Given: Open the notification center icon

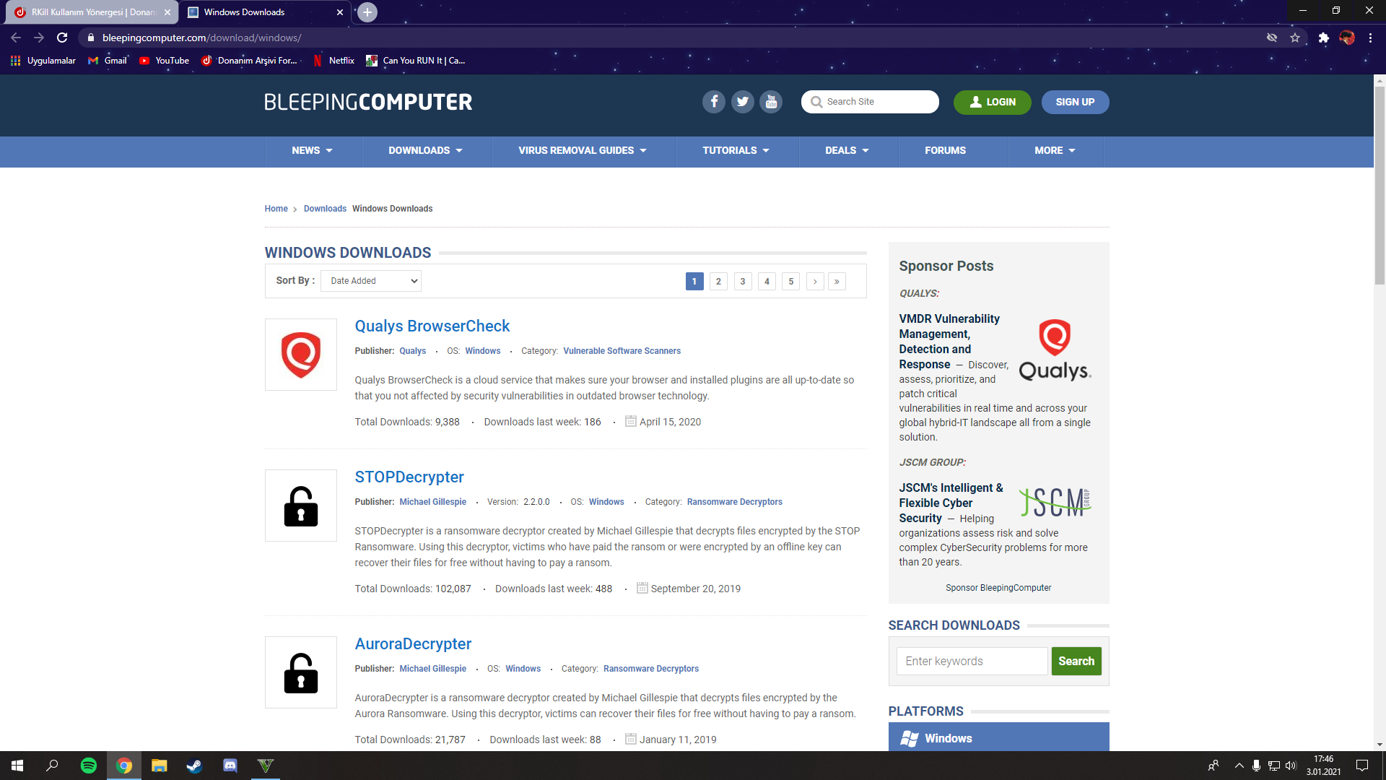Looking at the screenshot, I should click(x=1362, y=766).
